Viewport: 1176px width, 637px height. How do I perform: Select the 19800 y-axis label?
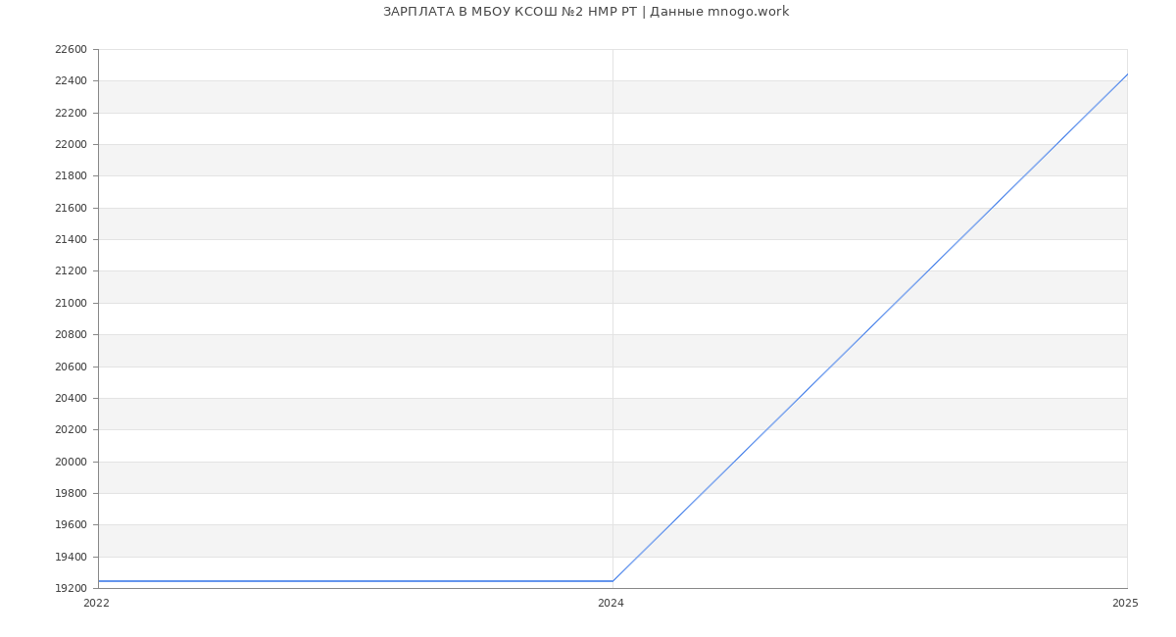[x=71, y=493]
